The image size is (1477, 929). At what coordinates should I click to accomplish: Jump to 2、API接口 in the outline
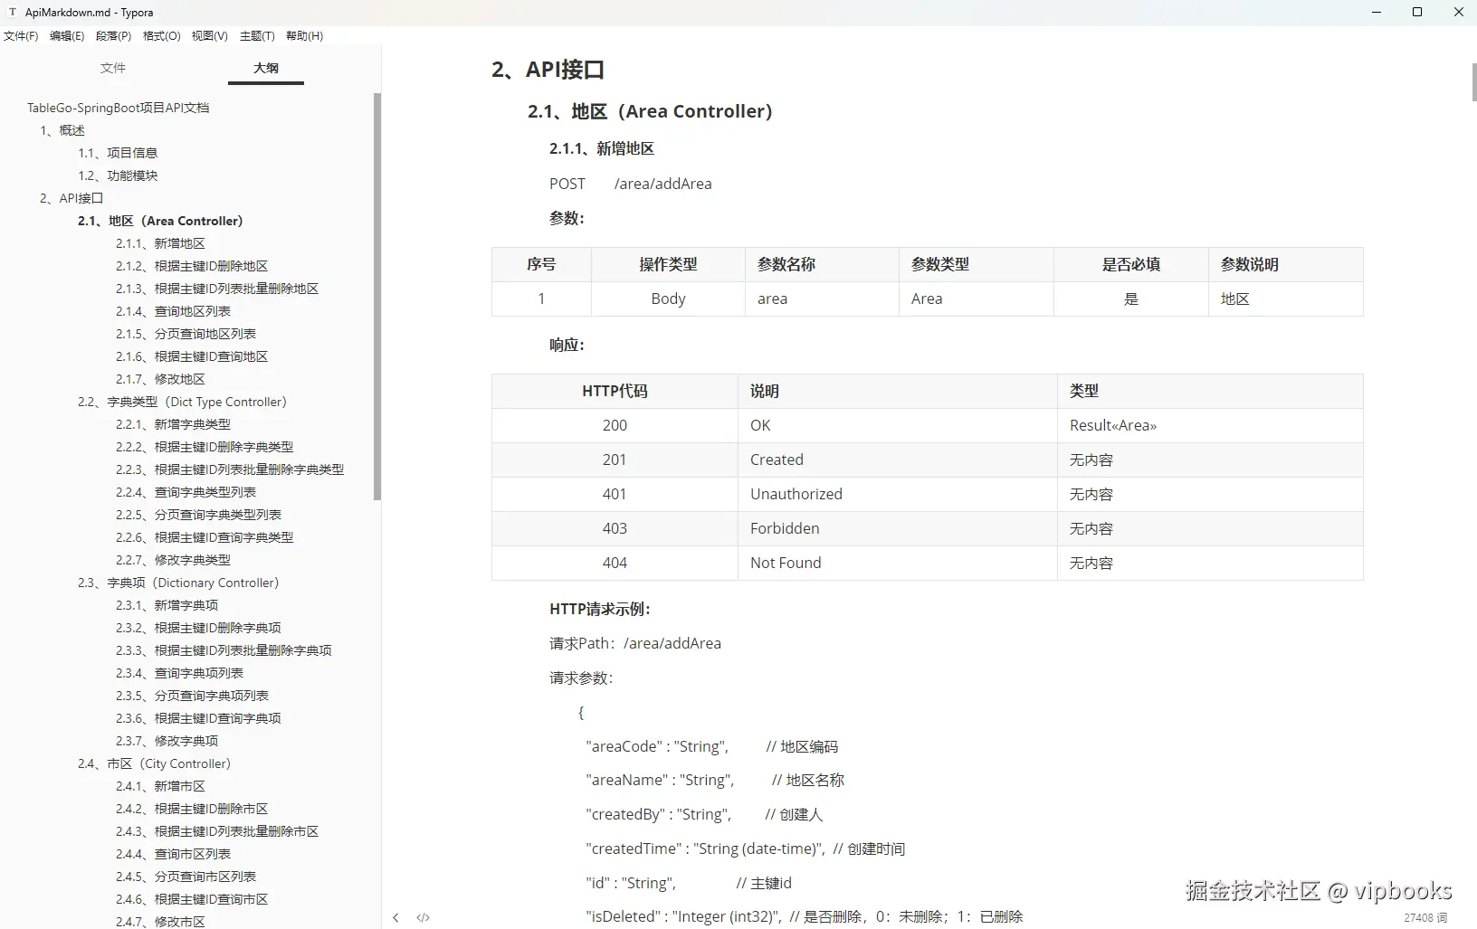coord(71,198)
